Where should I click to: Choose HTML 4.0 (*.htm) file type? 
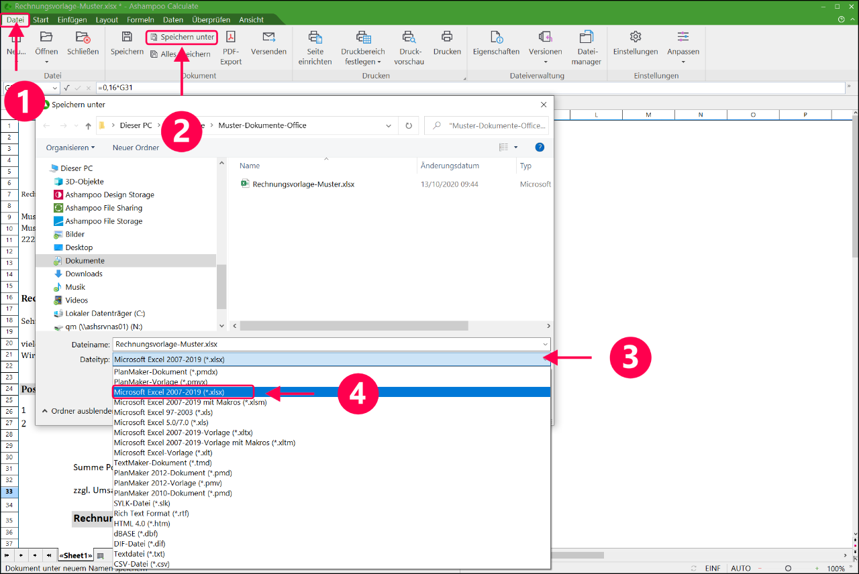(x=332, y=524)
